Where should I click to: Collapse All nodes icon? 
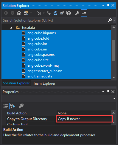pos(62,13)
